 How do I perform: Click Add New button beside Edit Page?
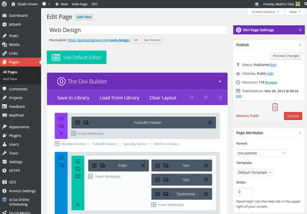click(x=84, y=17)
